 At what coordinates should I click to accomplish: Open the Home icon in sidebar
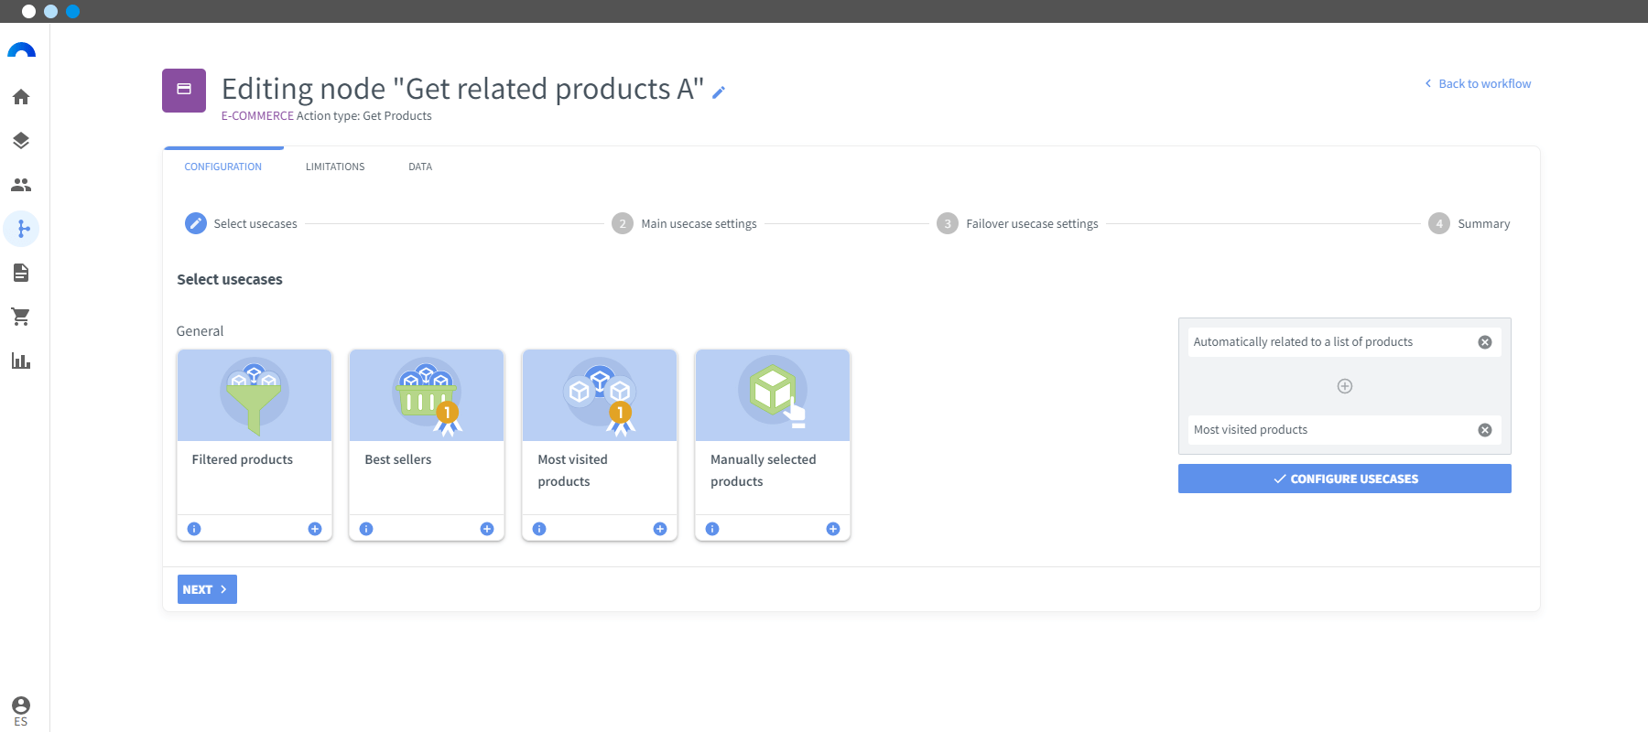coord(21,97)
